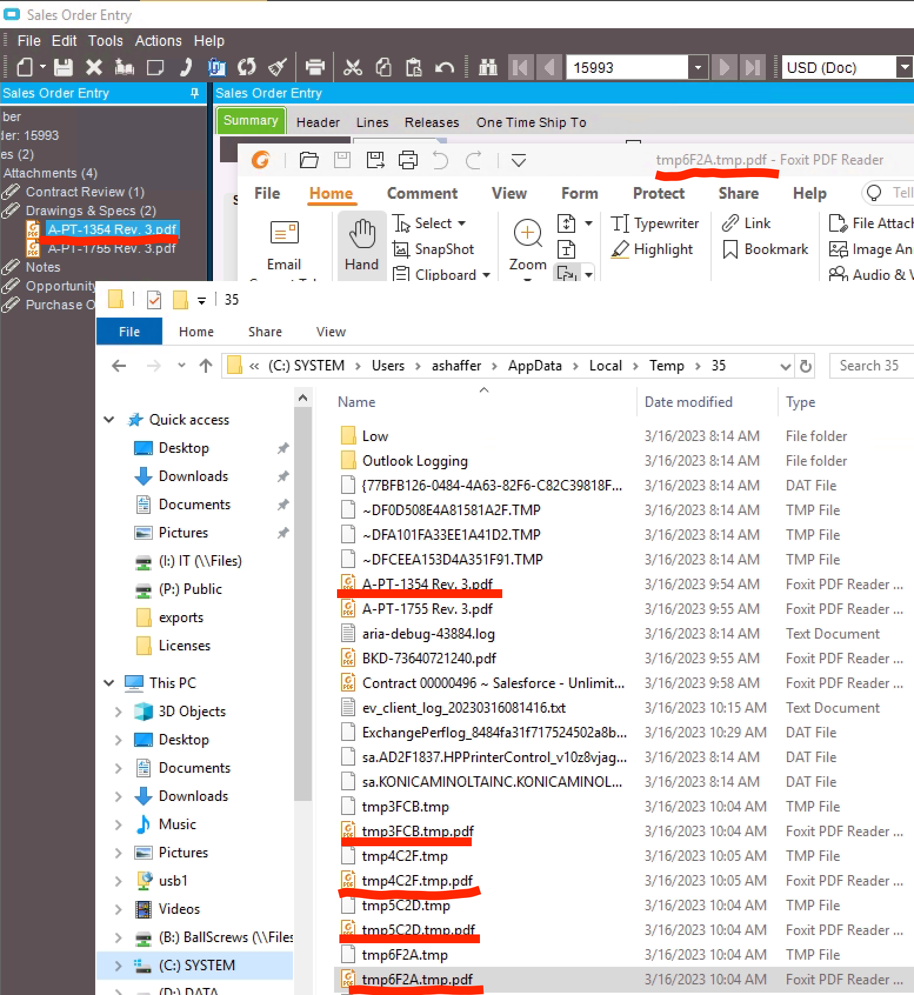
Task: Select the Outlook Logging folder
Action: click(x=415, y=461)
